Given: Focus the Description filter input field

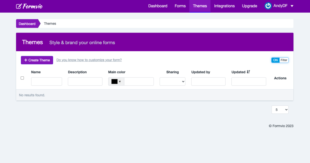Looking at the screenshot, I should (85, 81).
